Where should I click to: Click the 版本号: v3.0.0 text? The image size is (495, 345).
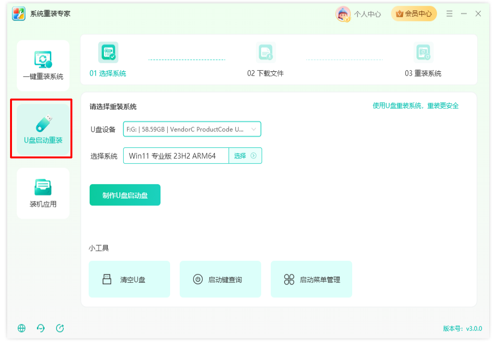(462, 329)
